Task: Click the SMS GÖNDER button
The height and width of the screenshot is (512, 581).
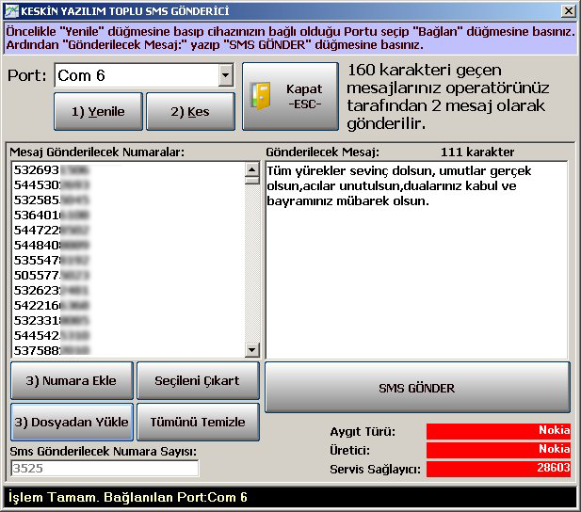Action: tap(417, 388)
